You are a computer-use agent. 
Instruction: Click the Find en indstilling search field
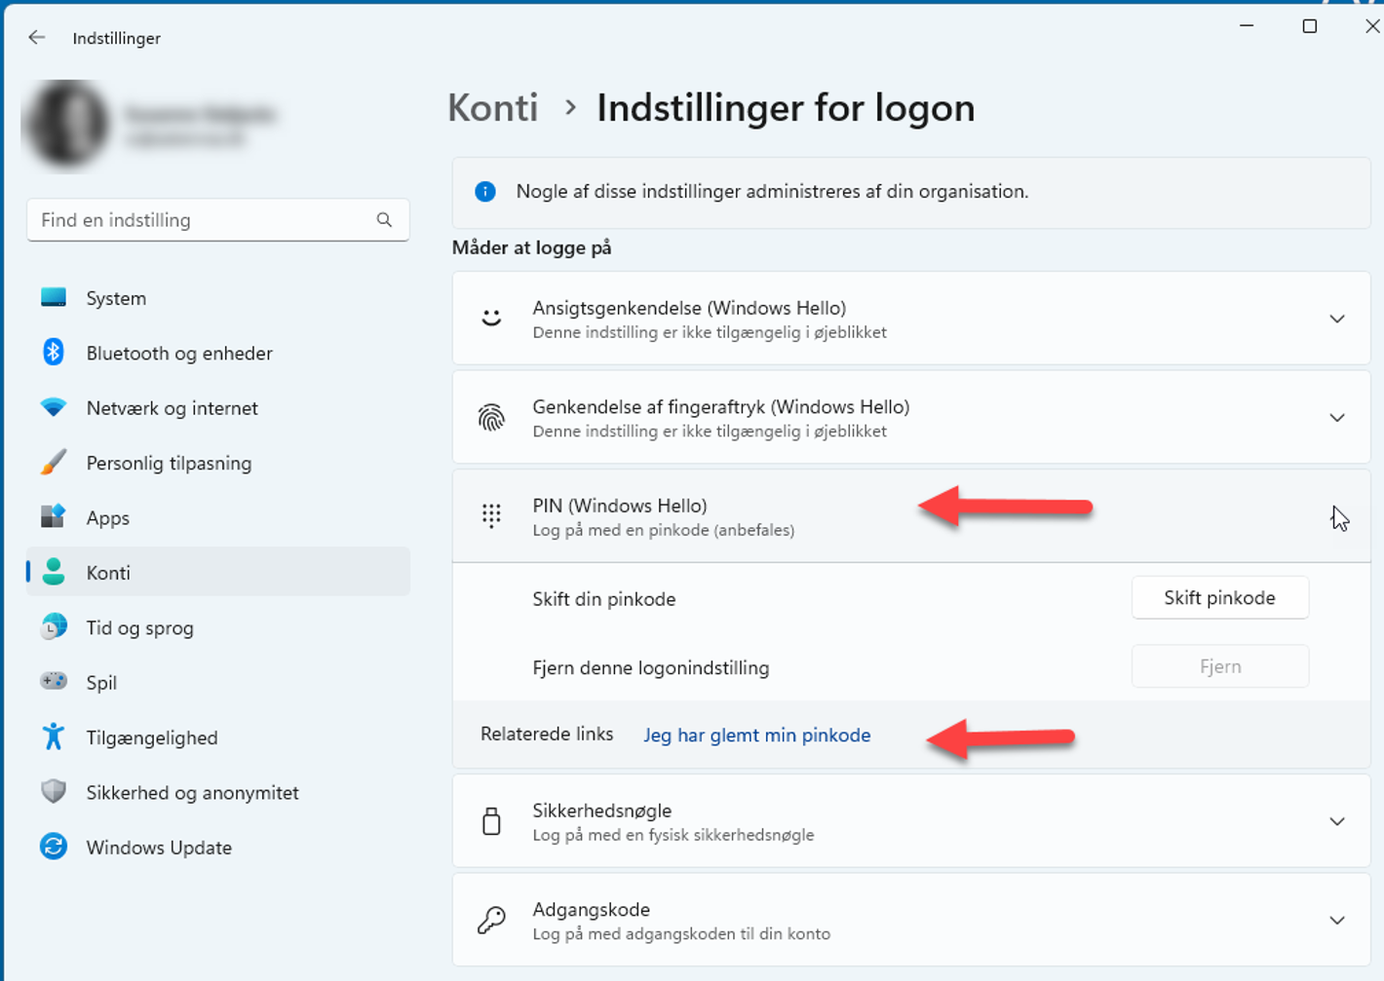point(217,220)
